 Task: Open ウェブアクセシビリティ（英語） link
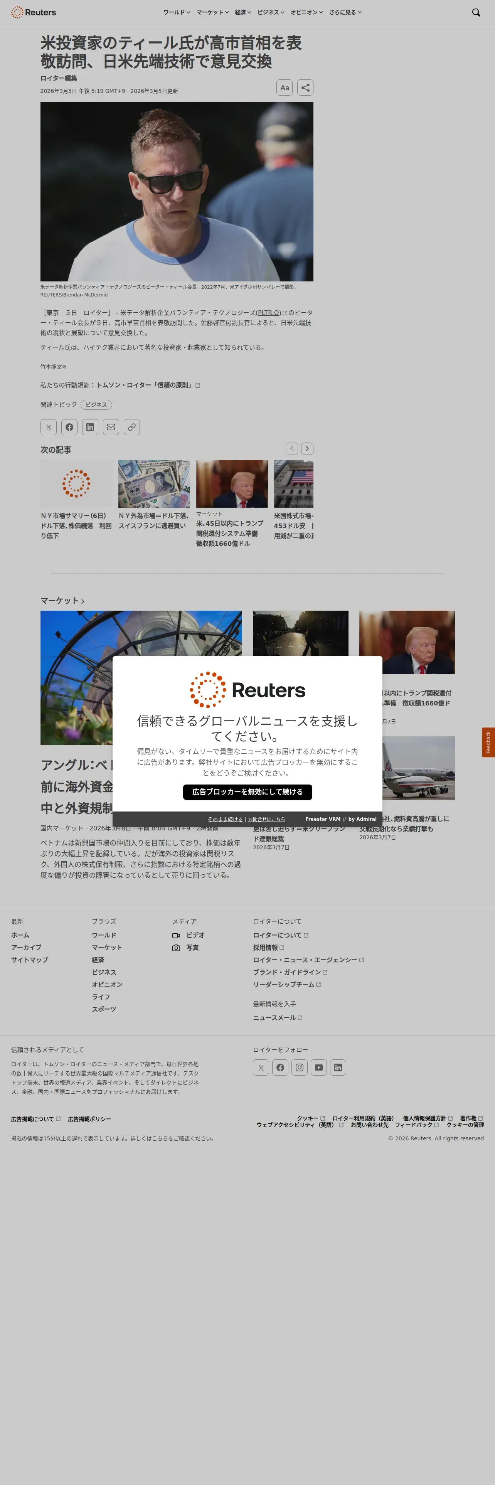pos(300,1125)
